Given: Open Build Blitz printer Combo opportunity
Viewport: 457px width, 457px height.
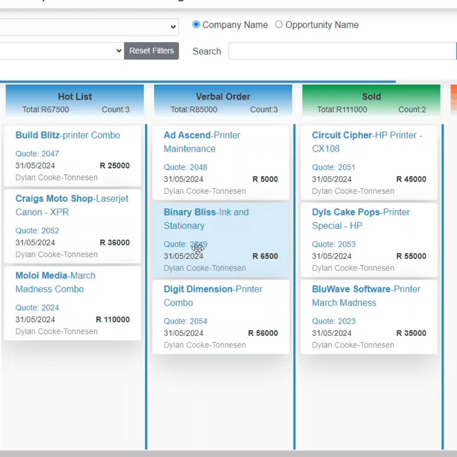Looking at the screenshot, I should coord(68,135).
